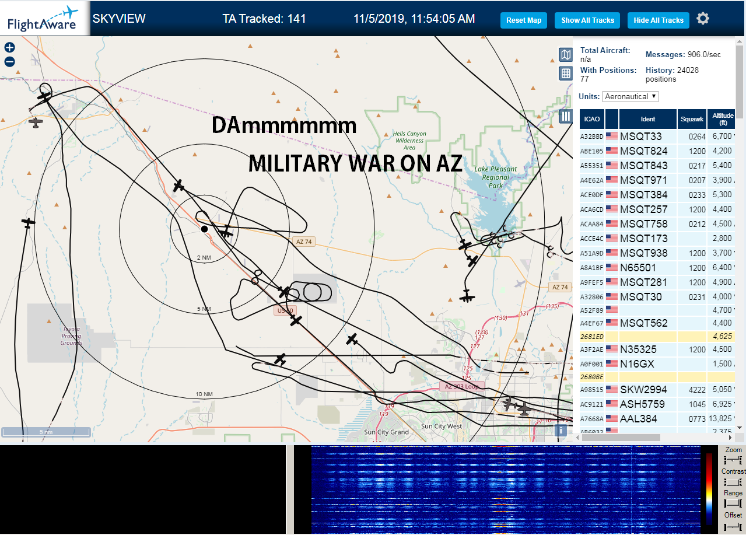Zoom out the map with minus button

[x=9, y=62]
